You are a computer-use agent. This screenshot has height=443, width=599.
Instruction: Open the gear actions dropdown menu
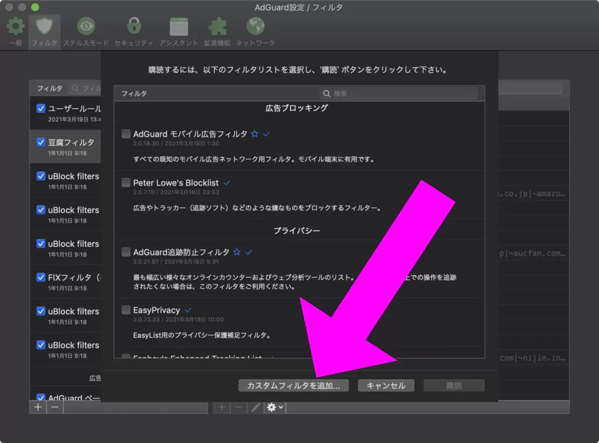coord(274,407)
